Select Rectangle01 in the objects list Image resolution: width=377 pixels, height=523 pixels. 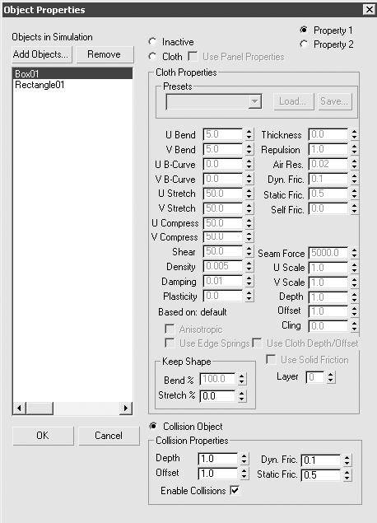pyautogui.click(x=40, y=85)
